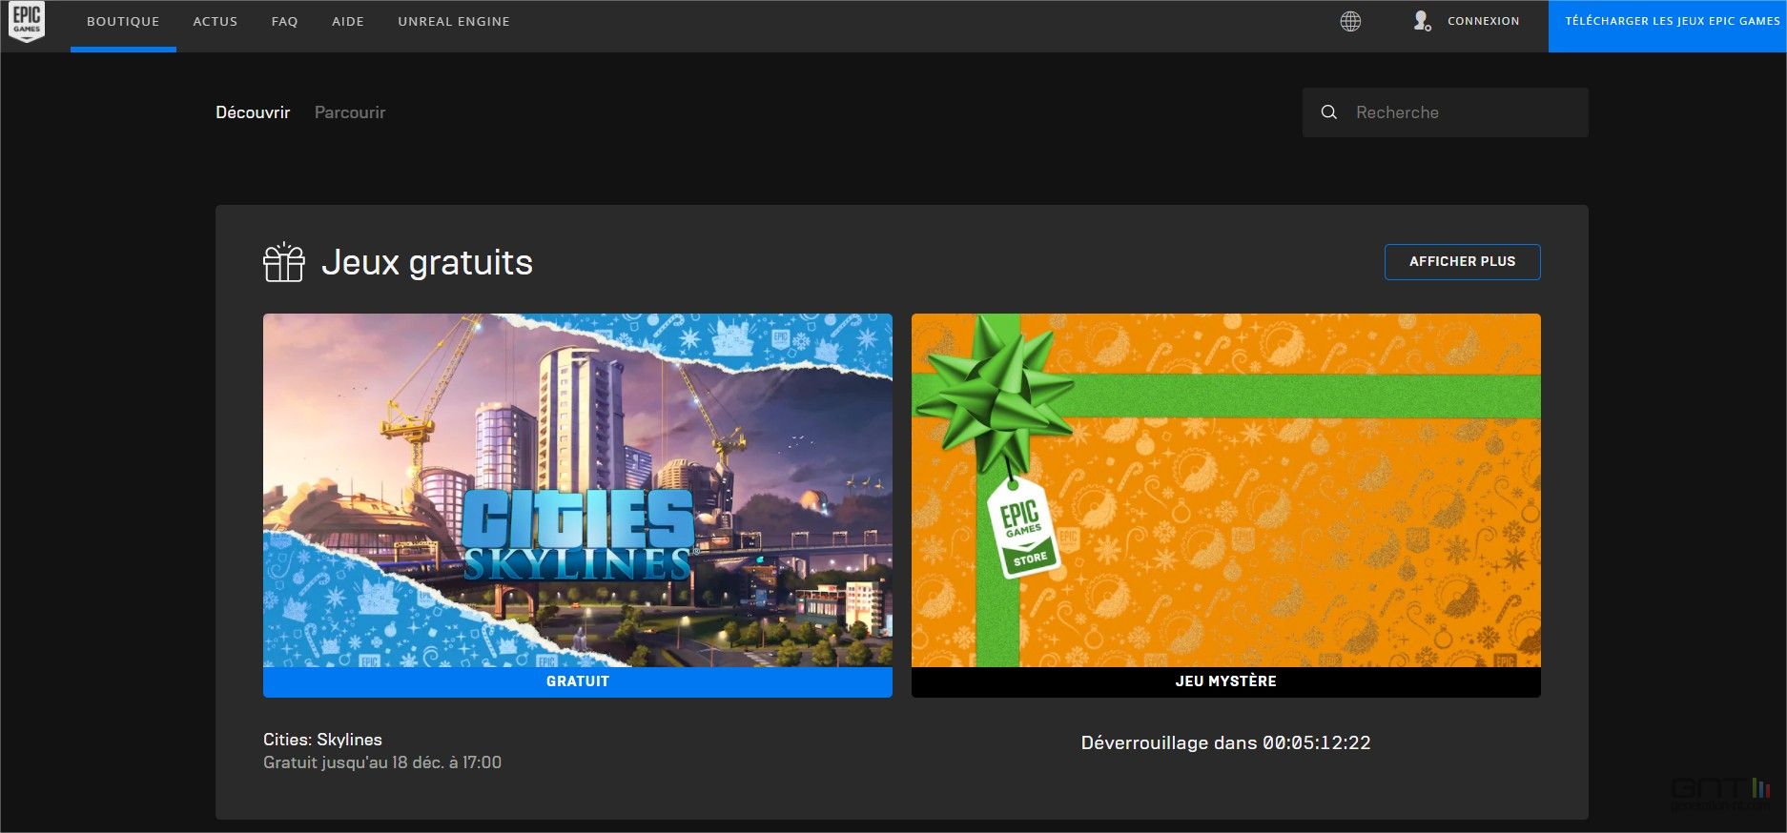Click the AFFICHER PLUS button
The width and height of the screenshot is (1787, 833).
tap(1462, 261)
